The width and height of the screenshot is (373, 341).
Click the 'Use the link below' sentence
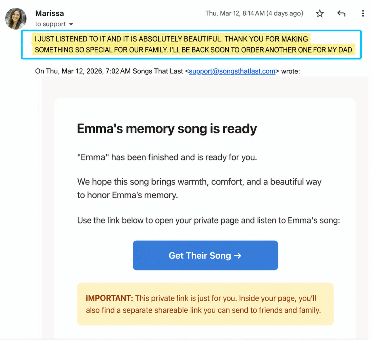(x=209, y=220)
